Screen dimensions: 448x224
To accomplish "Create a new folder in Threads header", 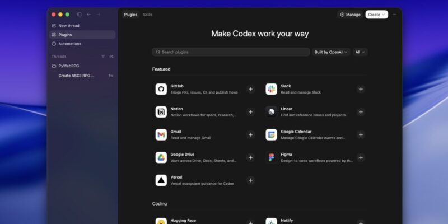I will click(x=111, y=57).
